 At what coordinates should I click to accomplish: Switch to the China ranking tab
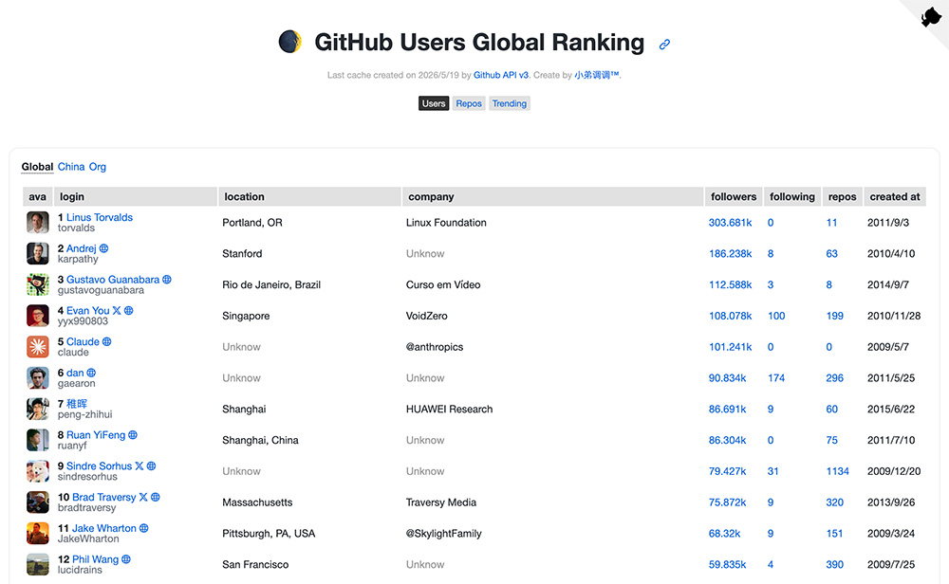71,167
